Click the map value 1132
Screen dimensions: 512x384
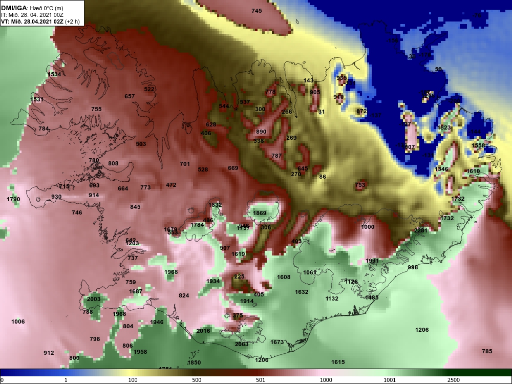(332, 298)
